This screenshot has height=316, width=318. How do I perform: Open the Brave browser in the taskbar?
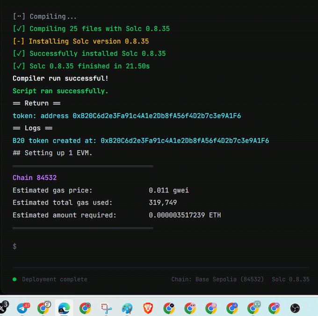pos(148,308)
